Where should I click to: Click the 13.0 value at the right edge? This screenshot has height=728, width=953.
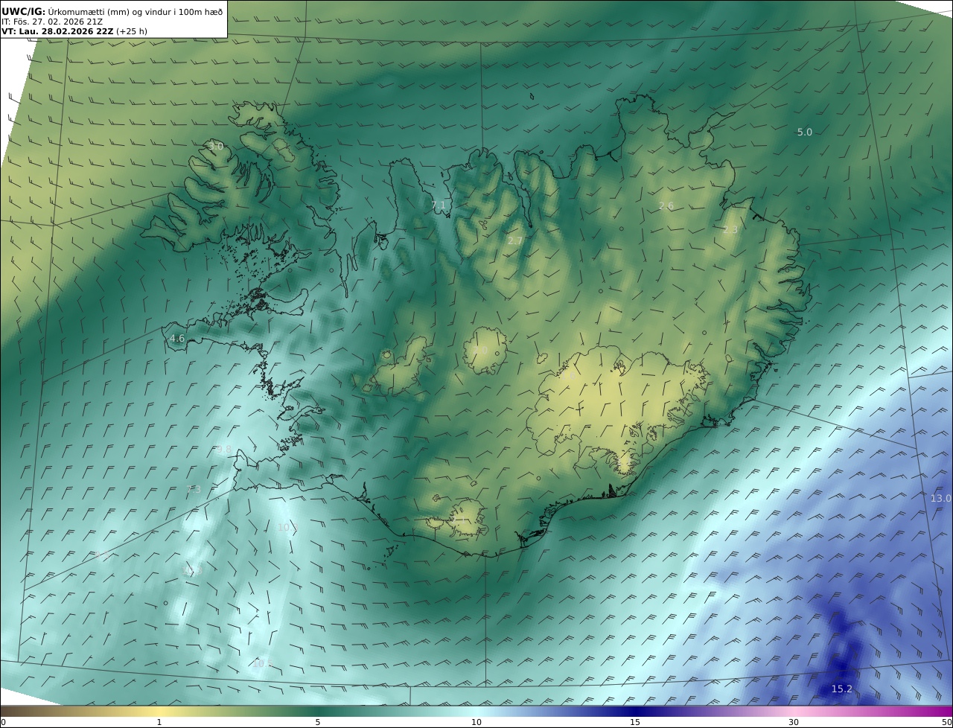(940, 497)
